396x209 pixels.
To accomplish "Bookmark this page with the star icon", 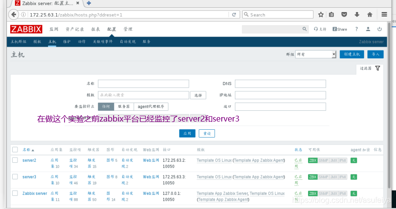I will click(321, 15).
